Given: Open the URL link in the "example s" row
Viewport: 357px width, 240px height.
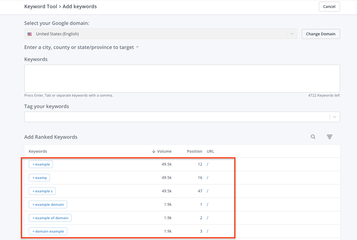Looking at the screenshot, I should click(208, 191).
